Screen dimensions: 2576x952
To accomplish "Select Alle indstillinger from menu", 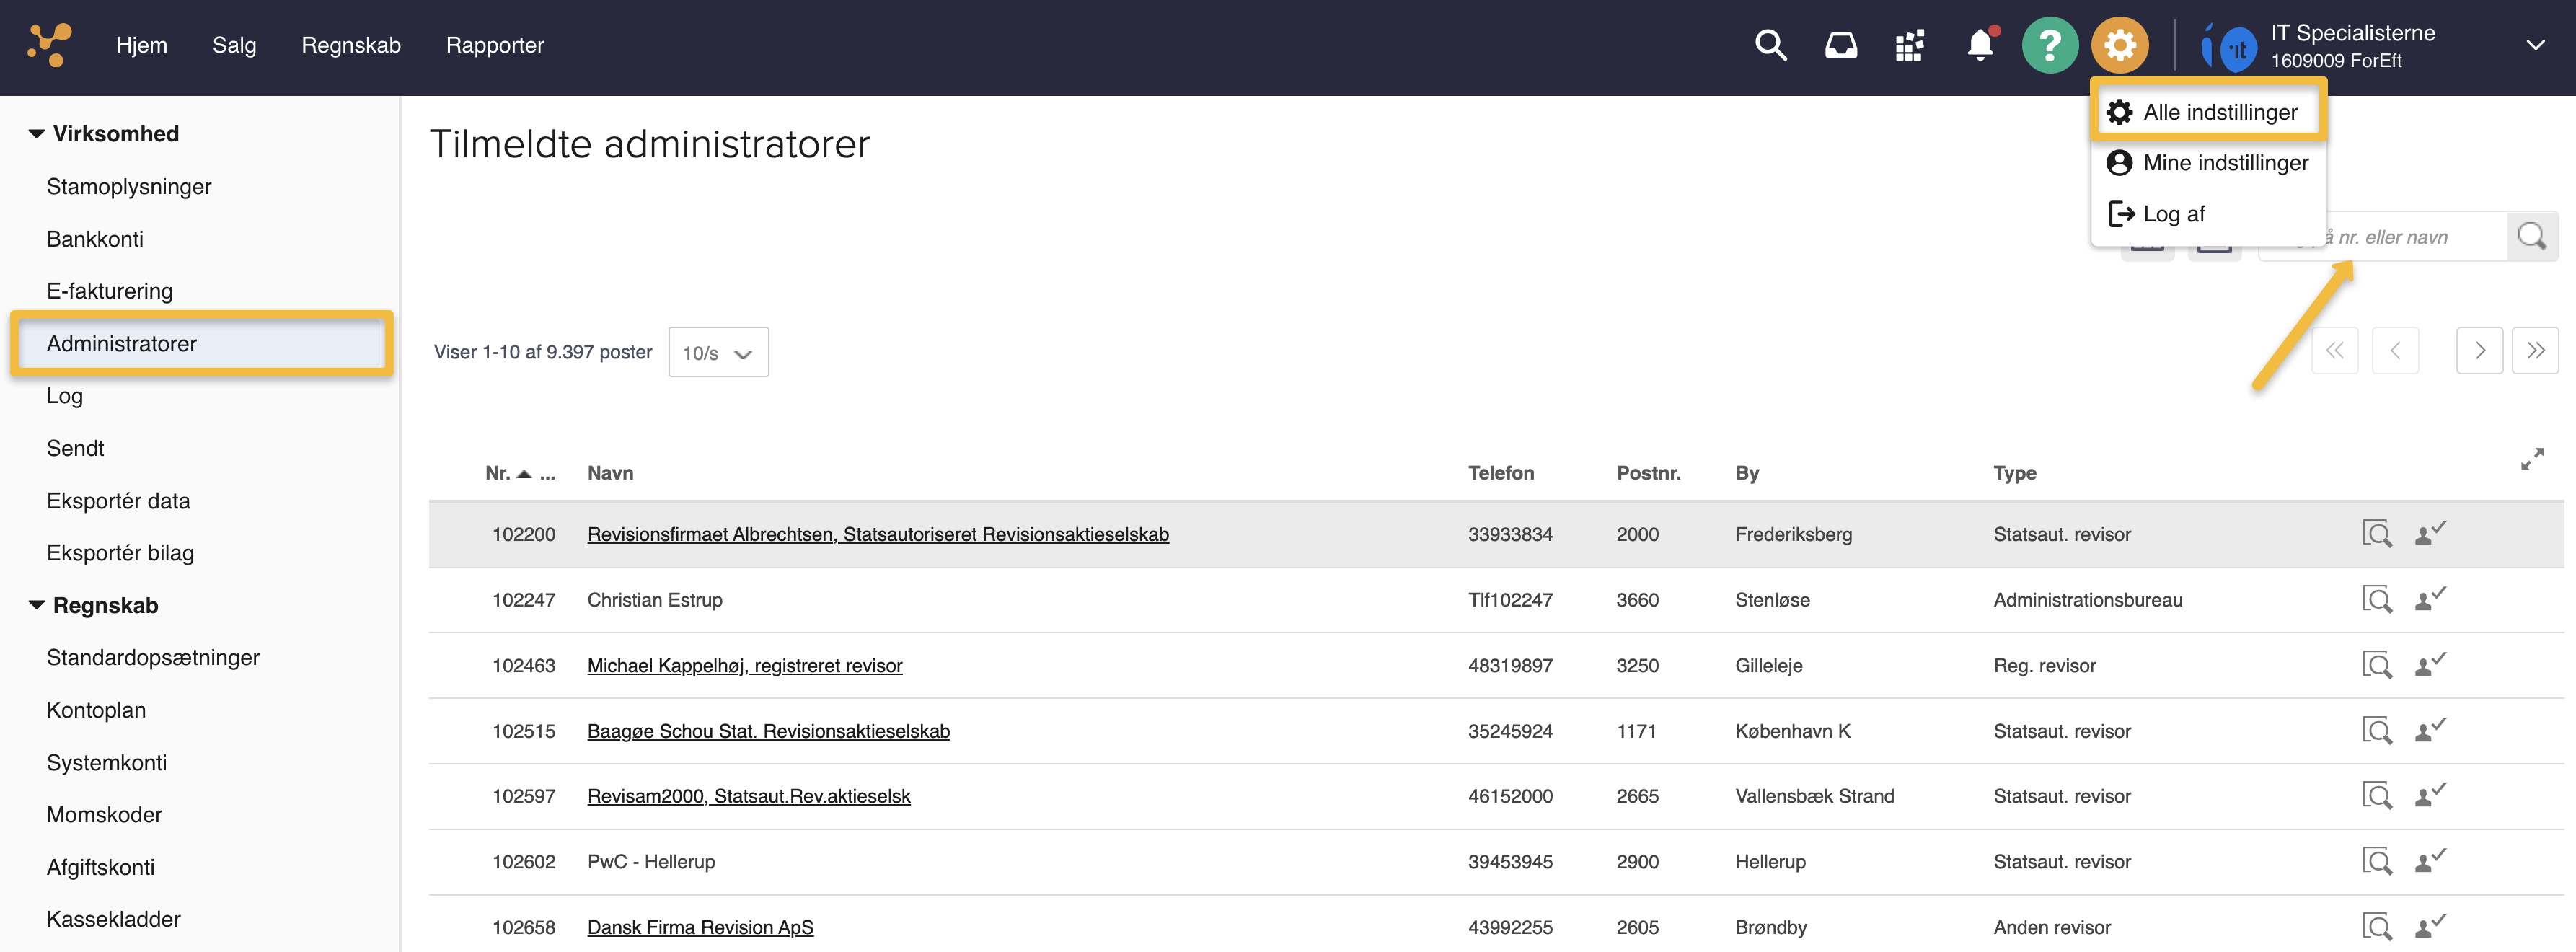I will point(2219,112).
